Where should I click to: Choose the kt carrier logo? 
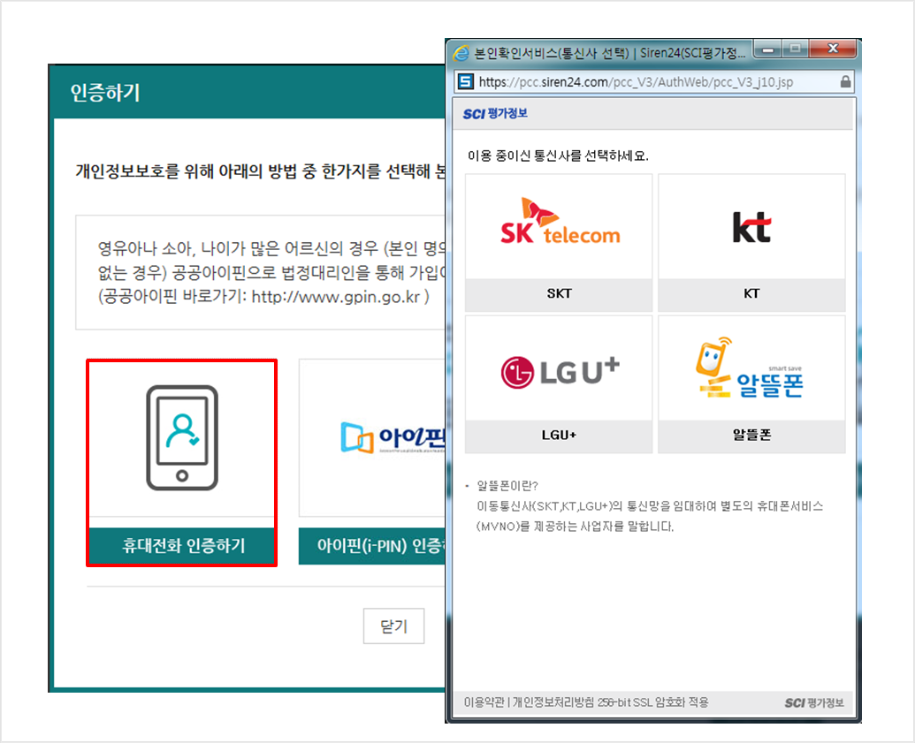(x=751, y=226)
